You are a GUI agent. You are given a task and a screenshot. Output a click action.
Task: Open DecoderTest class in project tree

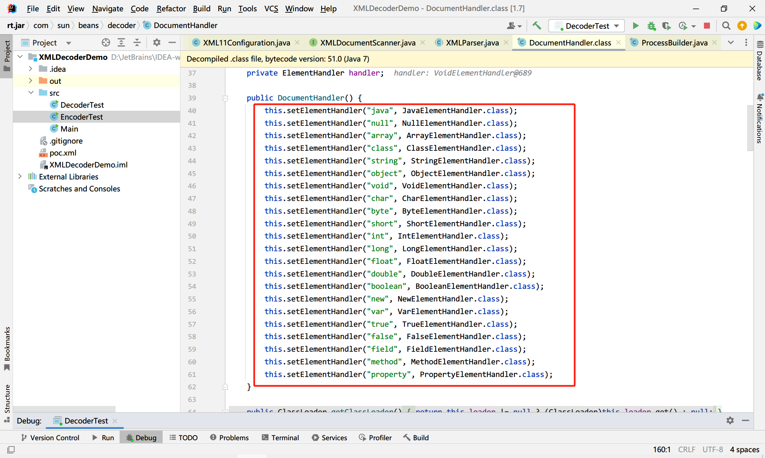[82, 105]
